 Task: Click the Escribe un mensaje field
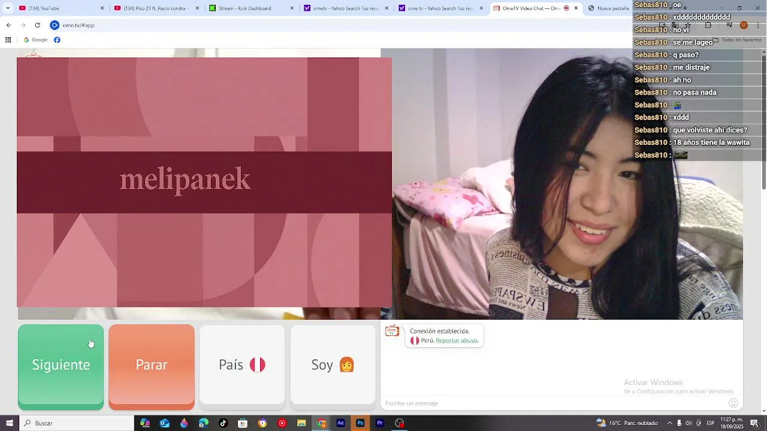(554, 403)
